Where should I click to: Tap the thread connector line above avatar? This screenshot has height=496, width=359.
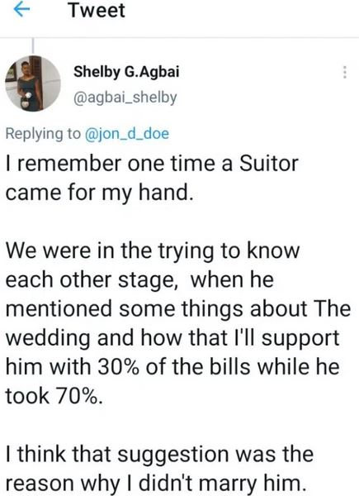click(x=33, y=46)
